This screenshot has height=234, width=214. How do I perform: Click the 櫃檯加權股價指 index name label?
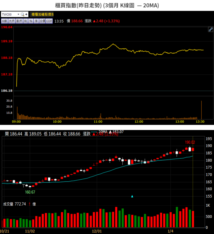click(42, 15)
